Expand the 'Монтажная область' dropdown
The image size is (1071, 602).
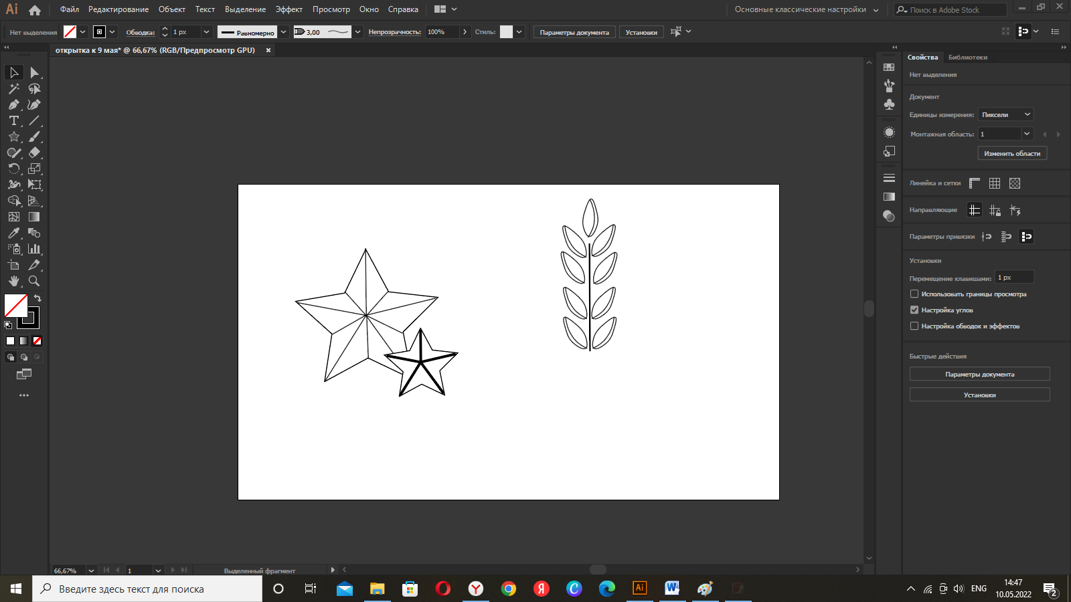pyautogui.click(x=1026, y=134)
